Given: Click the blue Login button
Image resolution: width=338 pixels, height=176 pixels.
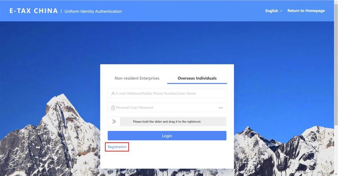Looking at the screenshot, I should [167, 136].
